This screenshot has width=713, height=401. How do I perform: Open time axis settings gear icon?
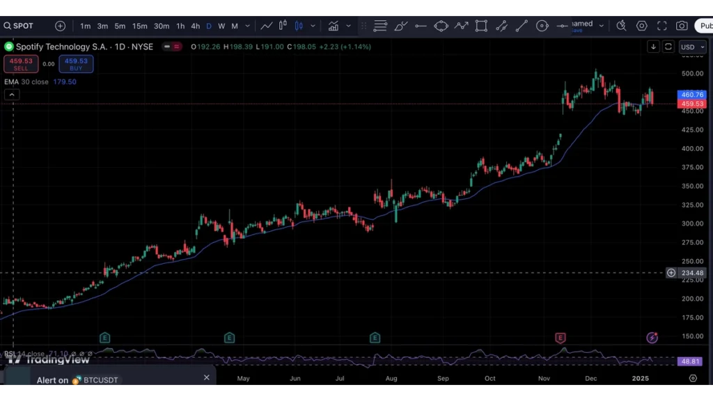pyautogui.click(x=693, y=378)
